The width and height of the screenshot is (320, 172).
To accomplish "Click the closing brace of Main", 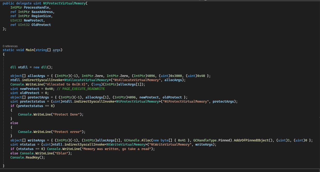I will point(3,165).
